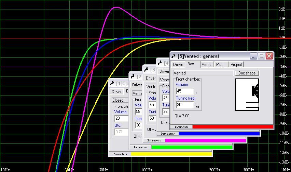Select the Box tab in window [5]
Screen dimensions: 291x172
tap(191, 64)
